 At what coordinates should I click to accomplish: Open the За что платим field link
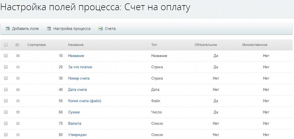[80, 67]
